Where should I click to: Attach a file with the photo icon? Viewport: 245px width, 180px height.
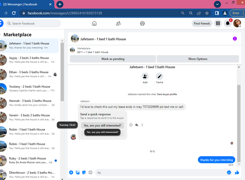[77, 172]
